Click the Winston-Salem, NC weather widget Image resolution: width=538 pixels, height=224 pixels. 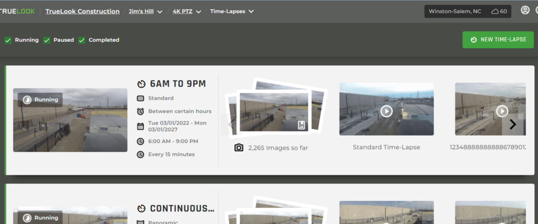pyautogui.click(x=468, y=12)
